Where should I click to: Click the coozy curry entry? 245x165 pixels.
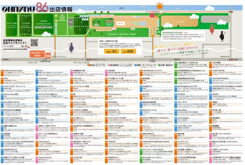87,152
